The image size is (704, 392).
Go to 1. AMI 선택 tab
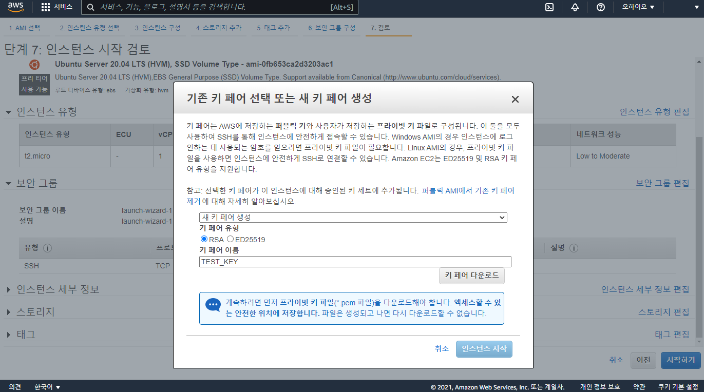tap(24, 28)
